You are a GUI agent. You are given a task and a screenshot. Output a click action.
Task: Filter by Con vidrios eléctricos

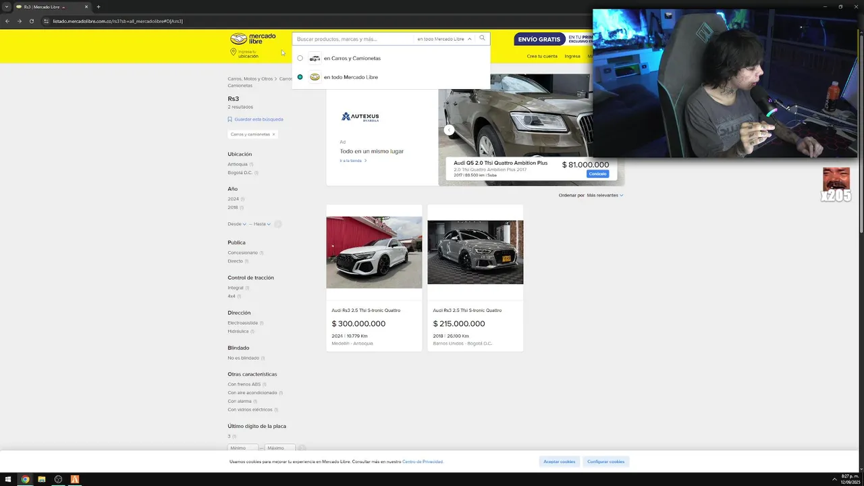250,409
